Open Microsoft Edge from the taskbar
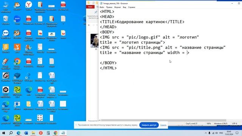The image size is (242, 136). click(x=19, y=133)
